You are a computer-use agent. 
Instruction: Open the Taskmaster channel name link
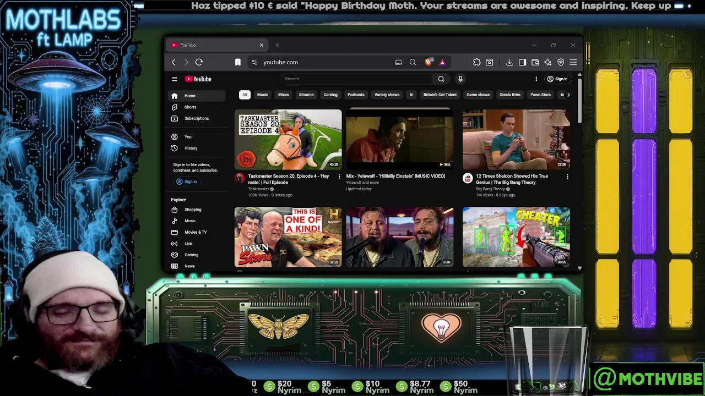pos(258,189)
